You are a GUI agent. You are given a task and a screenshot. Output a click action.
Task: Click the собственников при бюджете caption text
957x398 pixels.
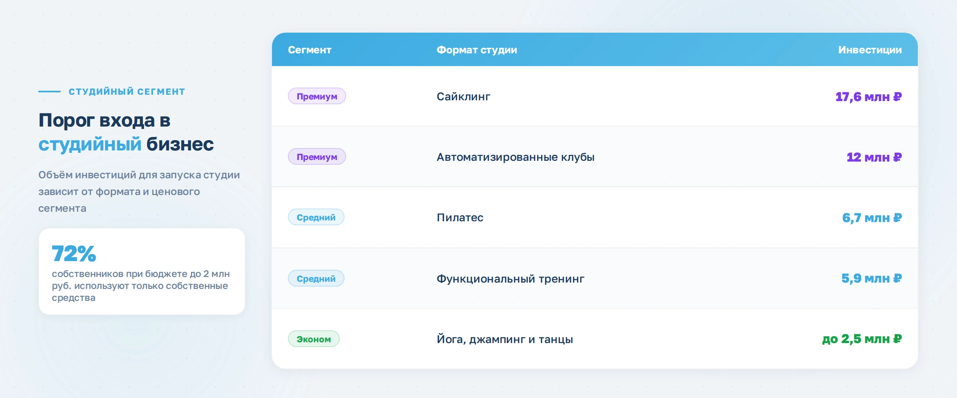[141, 286]
